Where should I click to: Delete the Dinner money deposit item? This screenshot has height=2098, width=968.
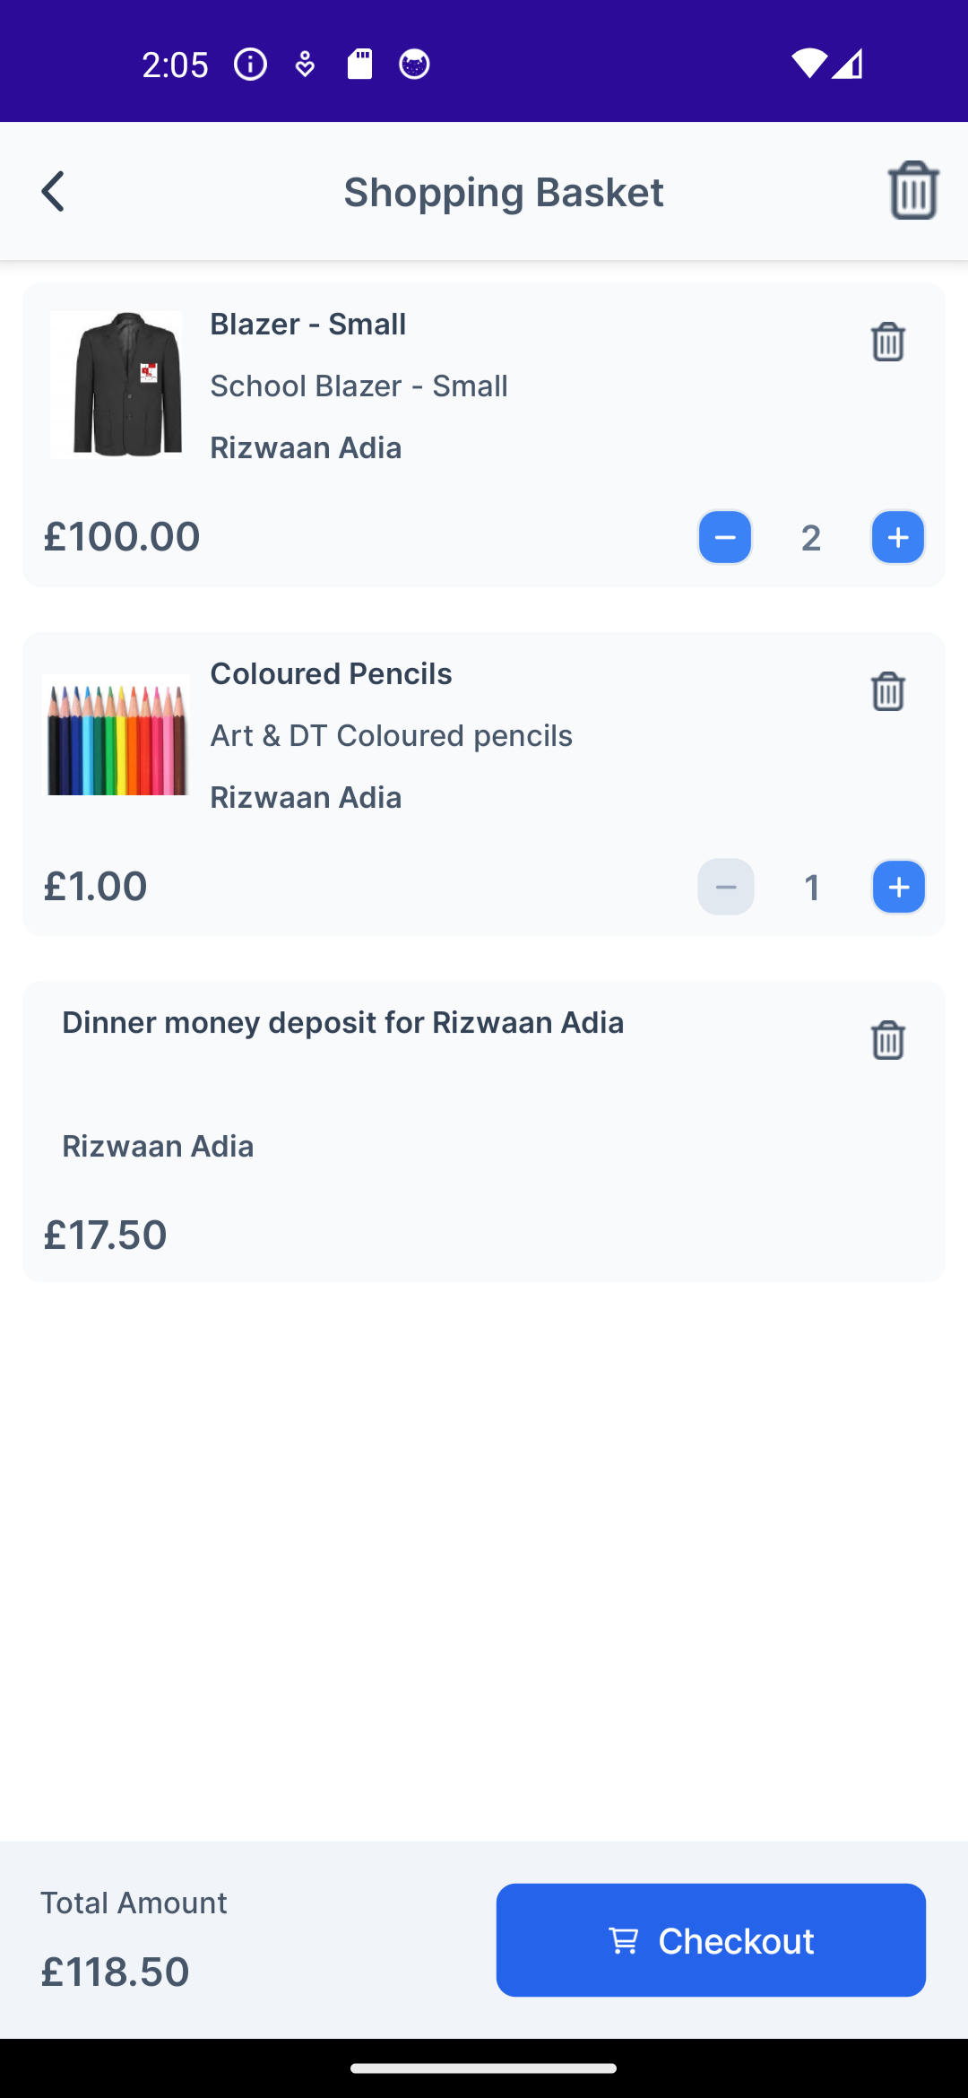(x=887, y=1040)
